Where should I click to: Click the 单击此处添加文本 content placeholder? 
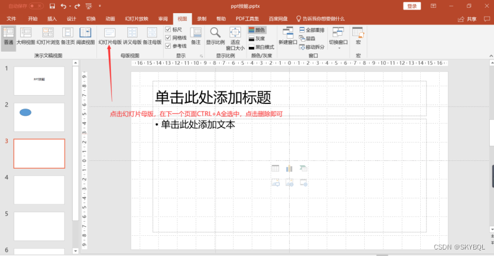coord(289,175)
